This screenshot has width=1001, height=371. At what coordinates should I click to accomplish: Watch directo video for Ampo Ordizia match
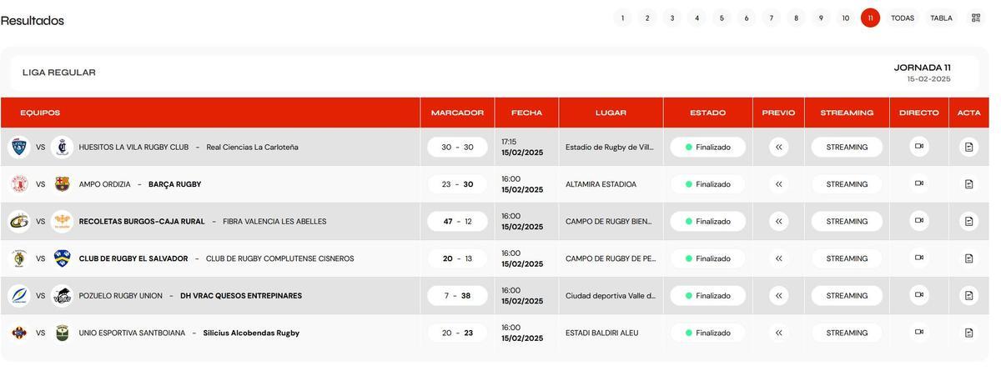tap(919, 183)
